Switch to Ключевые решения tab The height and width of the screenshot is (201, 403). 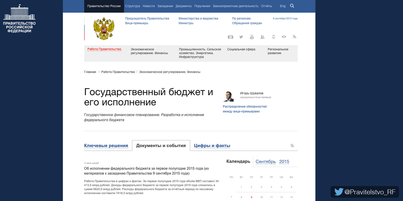[106, 146]
